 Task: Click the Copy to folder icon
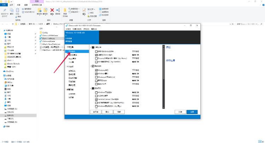tap(45, 10)
